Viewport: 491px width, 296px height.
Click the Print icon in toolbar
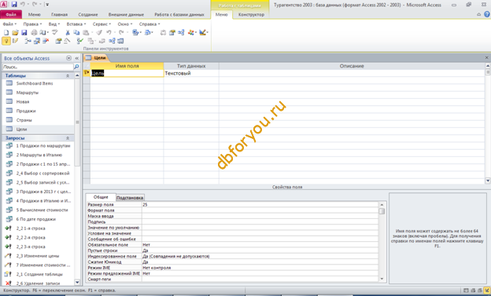34,32
